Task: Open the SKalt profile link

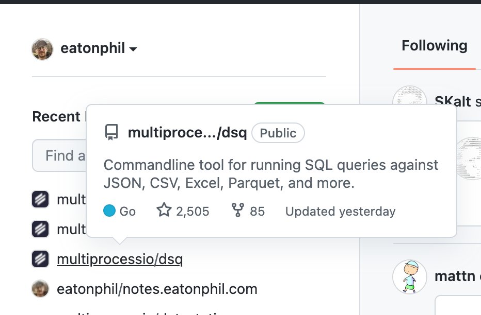Action: tap(453, 101)
